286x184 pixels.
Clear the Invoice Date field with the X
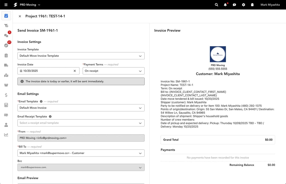(75, 71)
